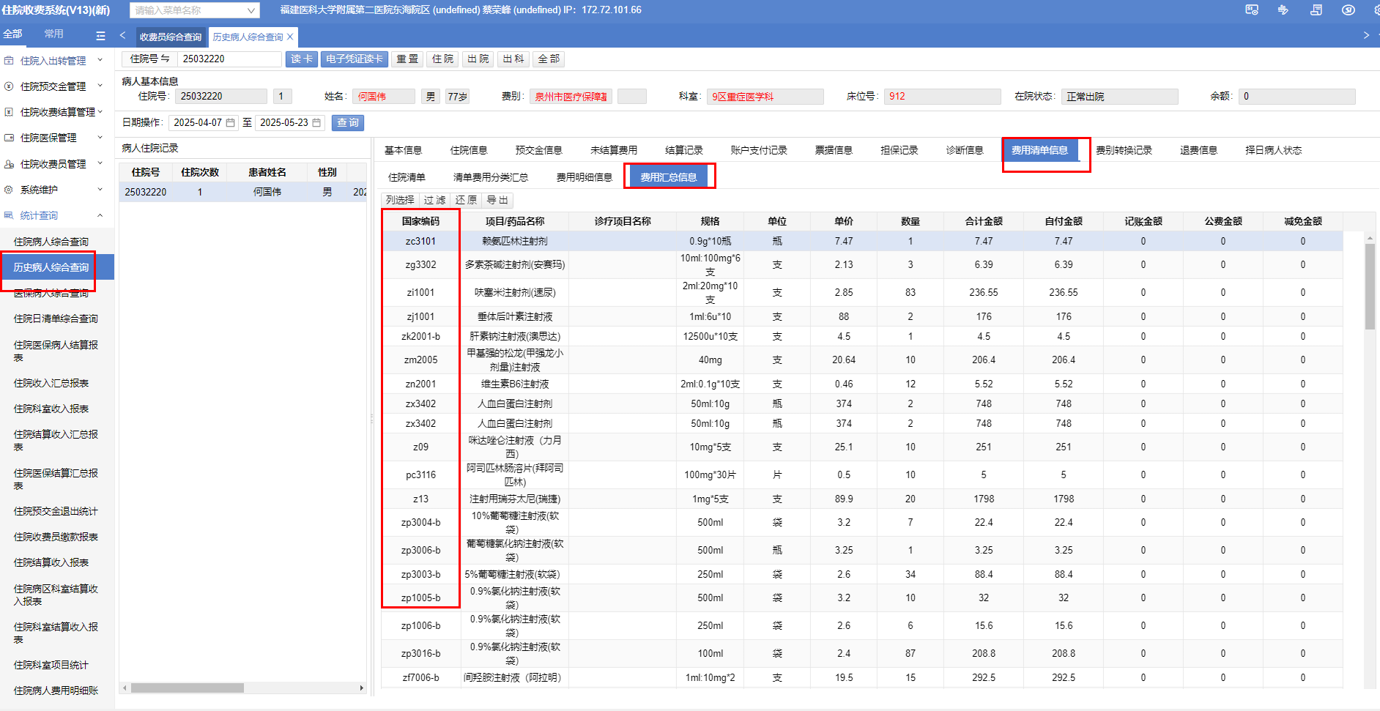Focus the 住院号 search input with 25032220
This screenshot has height=711, width=1380.
229,59
